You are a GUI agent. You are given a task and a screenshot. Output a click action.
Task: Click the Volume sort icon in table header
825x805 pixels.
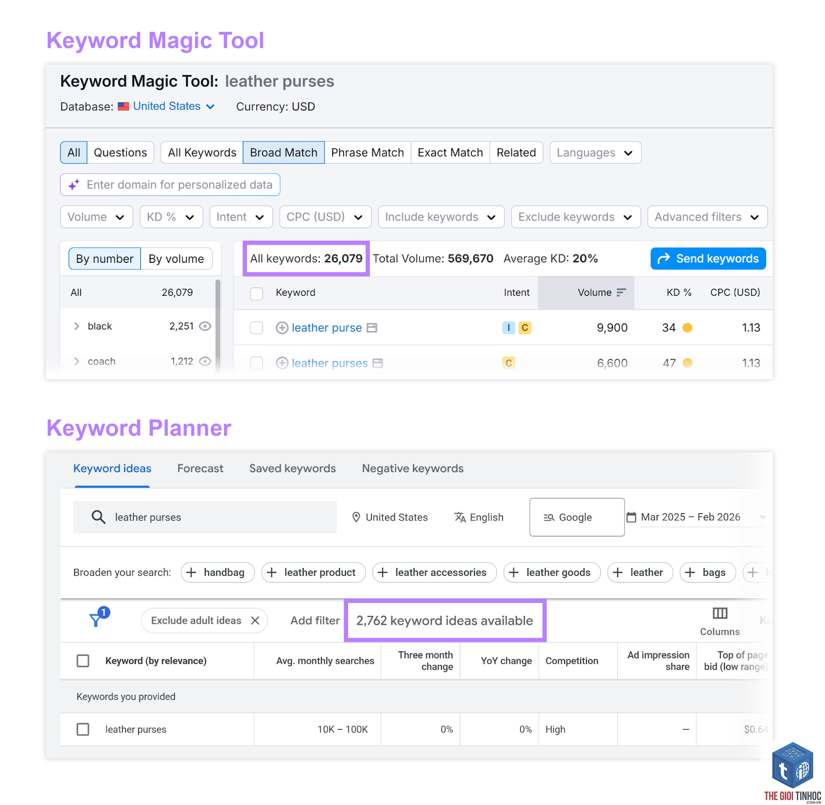click(x=621, y=292)
